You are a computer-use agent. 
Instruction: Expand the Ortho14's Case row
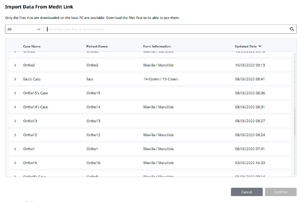point(15,107)
